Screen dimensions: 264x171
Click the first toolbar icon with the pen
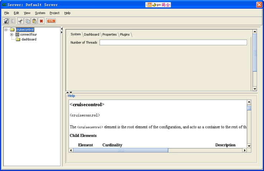(x=6, y=21)
